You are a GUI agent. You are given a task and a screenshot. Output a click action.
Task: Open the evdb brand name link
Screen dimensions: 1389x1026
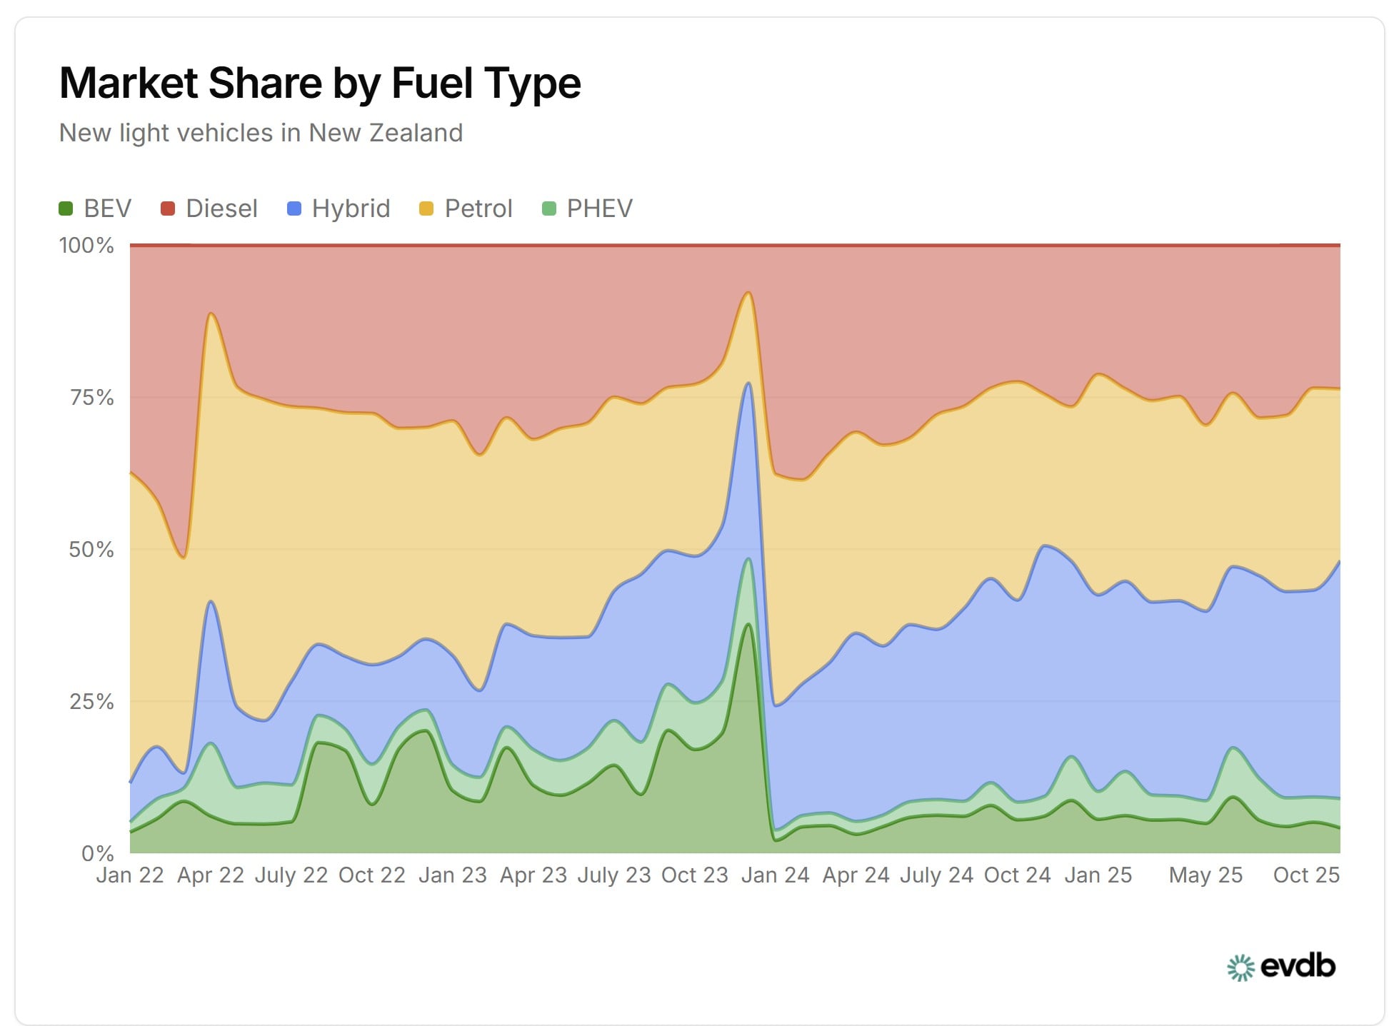[x=1298, y=966]
